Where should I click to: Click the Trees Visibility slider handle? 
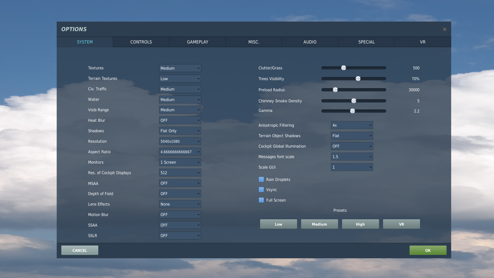358,79
